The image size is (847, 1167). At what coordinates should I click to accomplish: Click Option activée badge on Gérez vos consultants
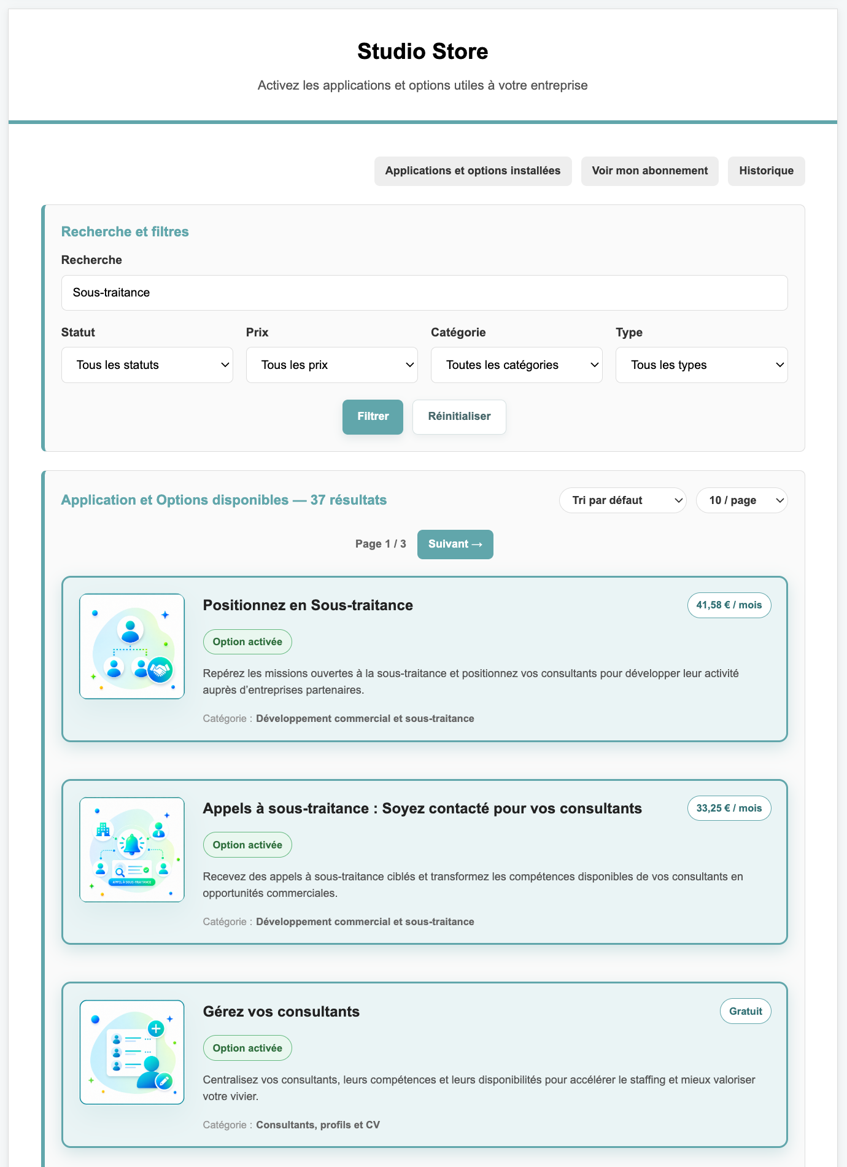247,1049
